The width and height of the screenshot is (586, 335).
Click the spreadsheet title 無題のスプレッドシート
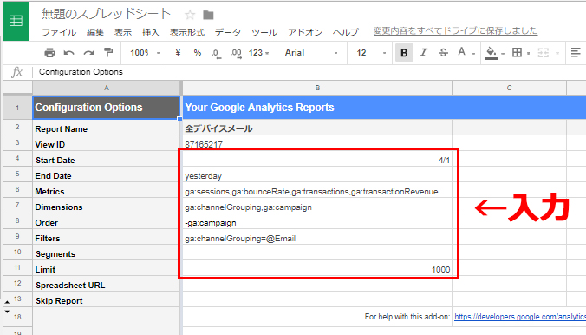106,14
